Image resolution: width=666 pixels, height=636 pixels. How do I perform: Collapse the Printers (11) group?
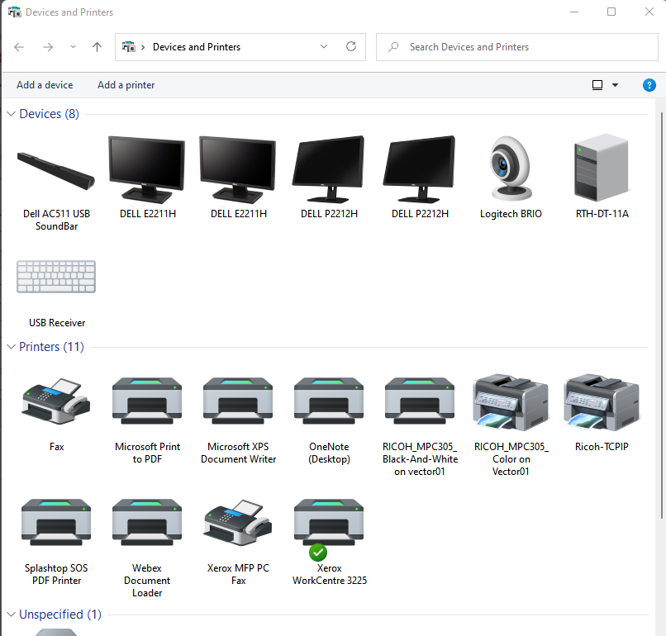click(12, 347)
